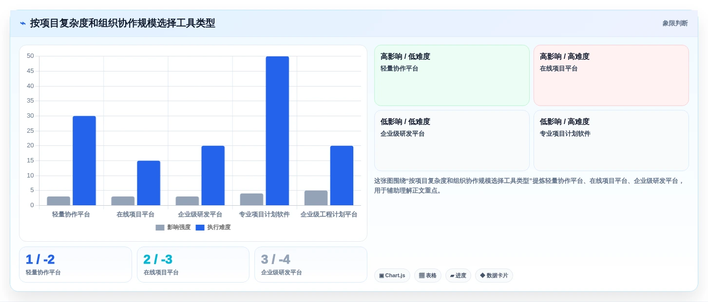The width and height of the screenshot is (708, 302).
Task: Select the 进度 tag chip
Action: point(458,276)
